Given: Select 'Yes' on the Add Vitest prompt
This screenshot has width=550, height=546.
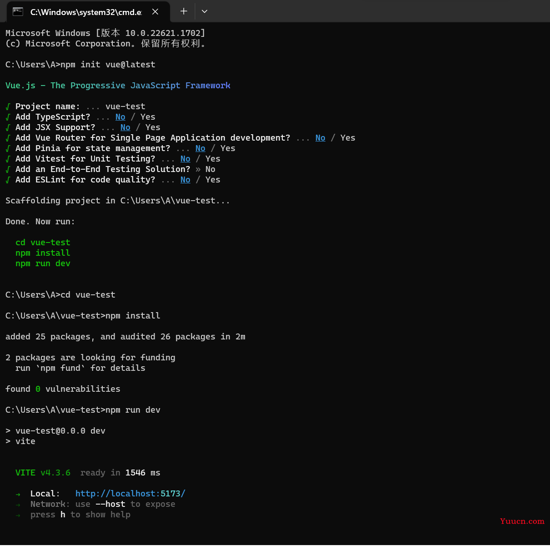Looking at the screenshot, I should [213, 159].
